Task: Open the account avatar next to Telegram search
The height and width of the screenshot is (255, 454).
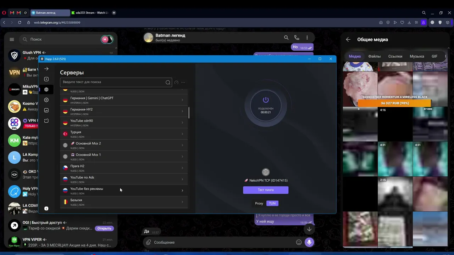Action: pyautogui.click(x=105, y=39)
